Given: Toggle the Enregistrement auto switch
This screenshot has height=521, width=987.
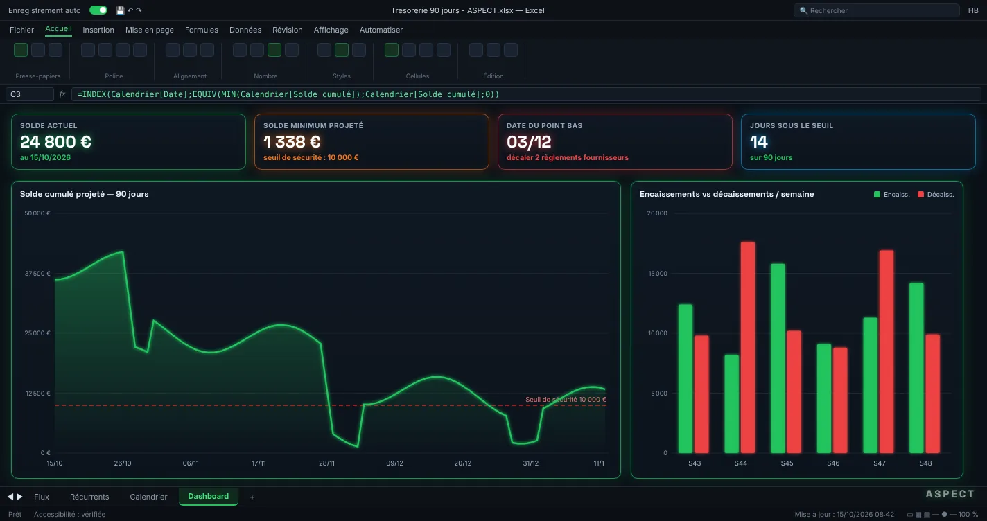Looking at the screenshot, I should point(98,10).
